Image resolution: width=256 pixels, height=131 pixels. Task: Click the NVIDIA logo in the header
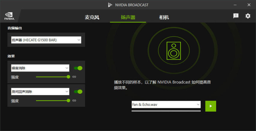click(x=10, y=16)
